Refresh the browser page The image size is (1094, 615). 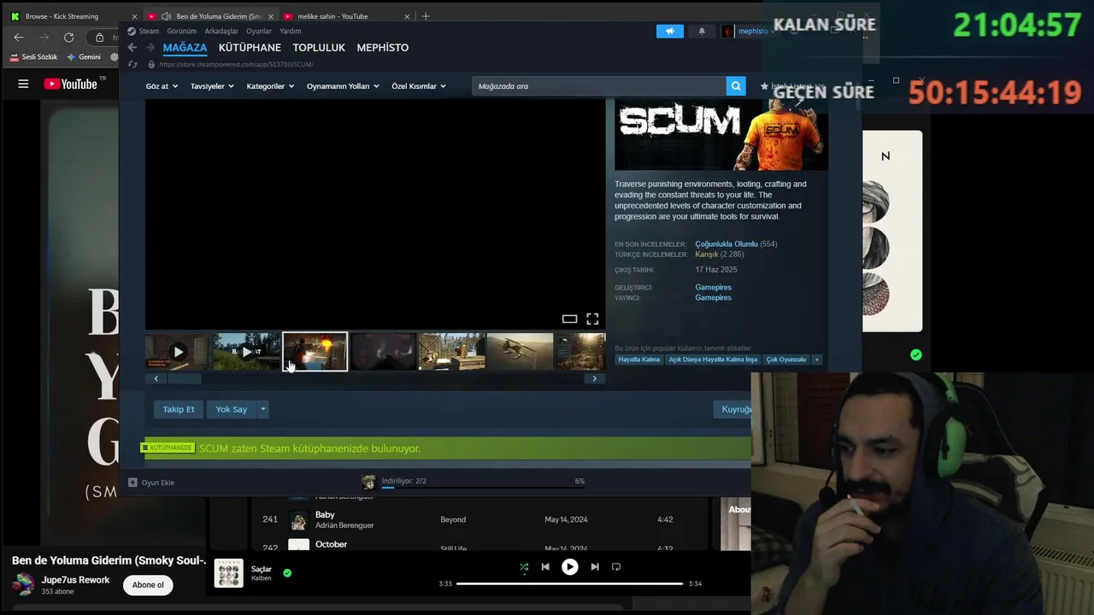pyautogui.click(x=68, y=38)
